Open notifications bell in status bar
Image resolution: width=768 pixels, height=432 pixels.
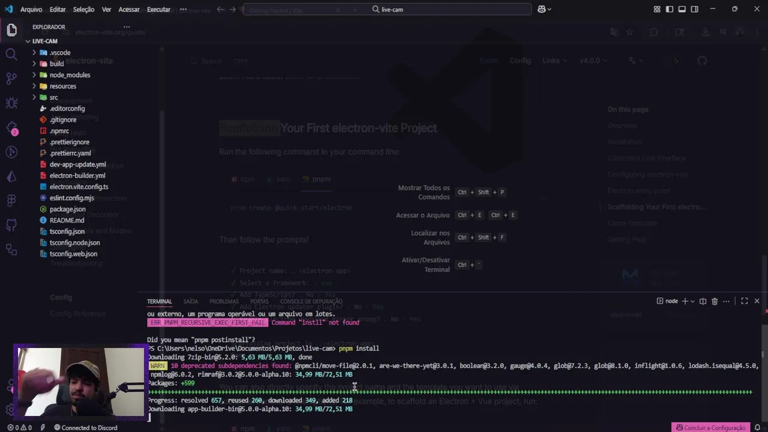point(757,428)
